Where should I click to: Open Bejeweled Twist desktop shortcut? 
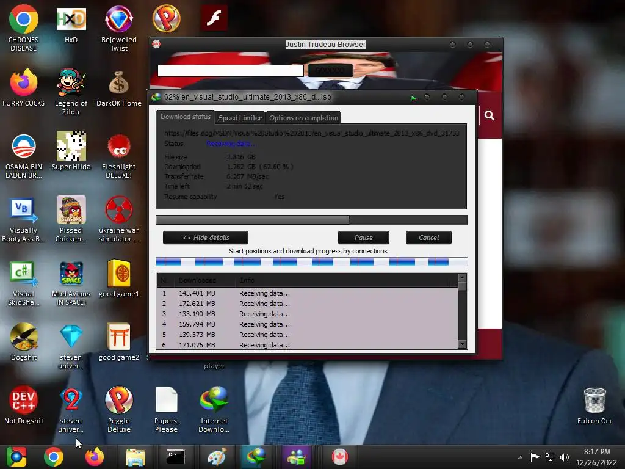119,29
